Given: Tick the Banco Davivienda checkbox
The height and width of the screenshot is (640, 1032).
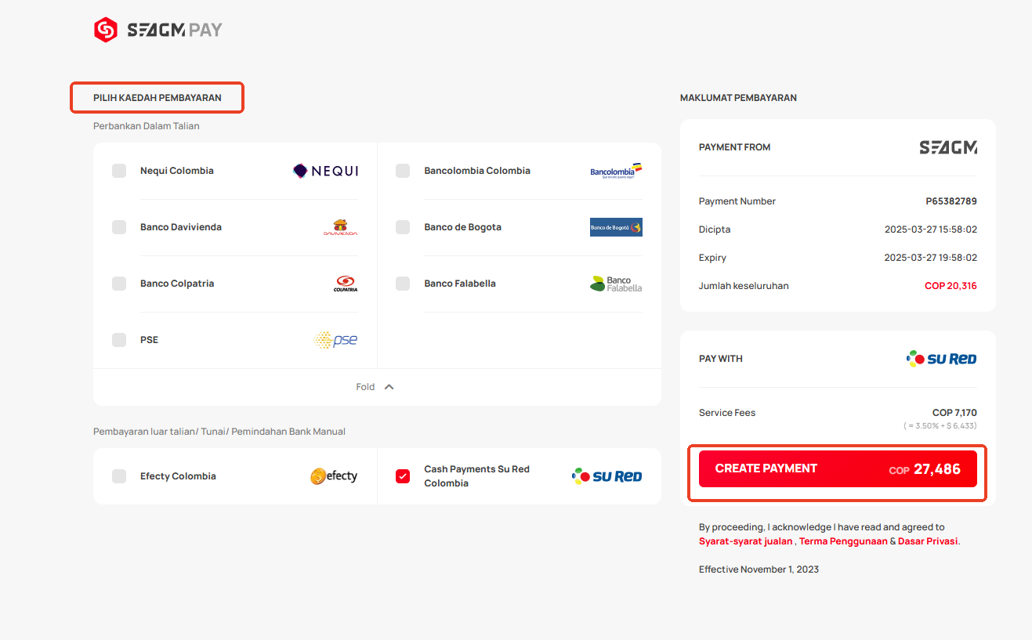Looking at the screenshot, I should coord(119,227).
